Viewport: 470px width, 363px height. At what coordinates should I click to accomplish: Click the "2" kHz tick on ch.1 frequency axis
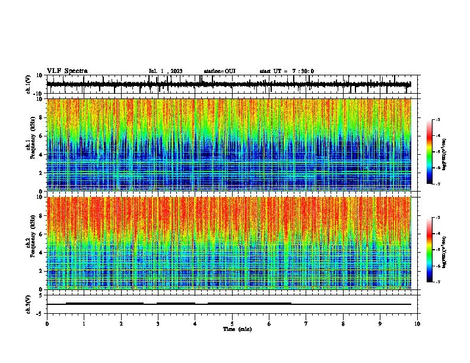pyautogui.click(x=41, y=173)
